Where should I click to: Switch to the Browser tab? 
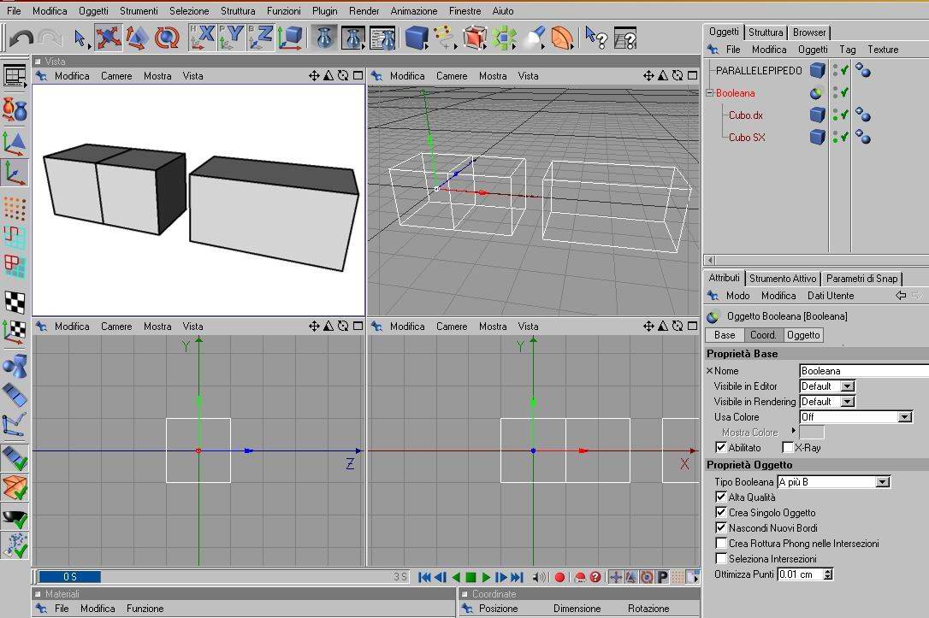809,32
